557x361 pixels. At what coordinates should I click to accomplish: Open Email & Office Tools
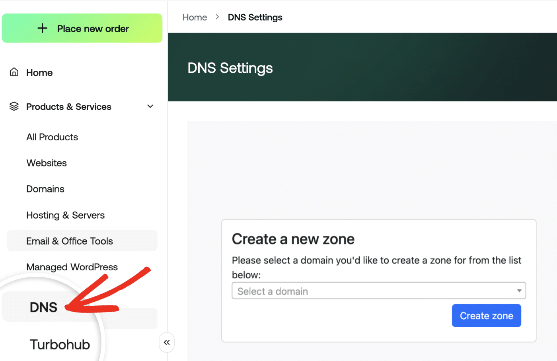(x=69, y=241)
